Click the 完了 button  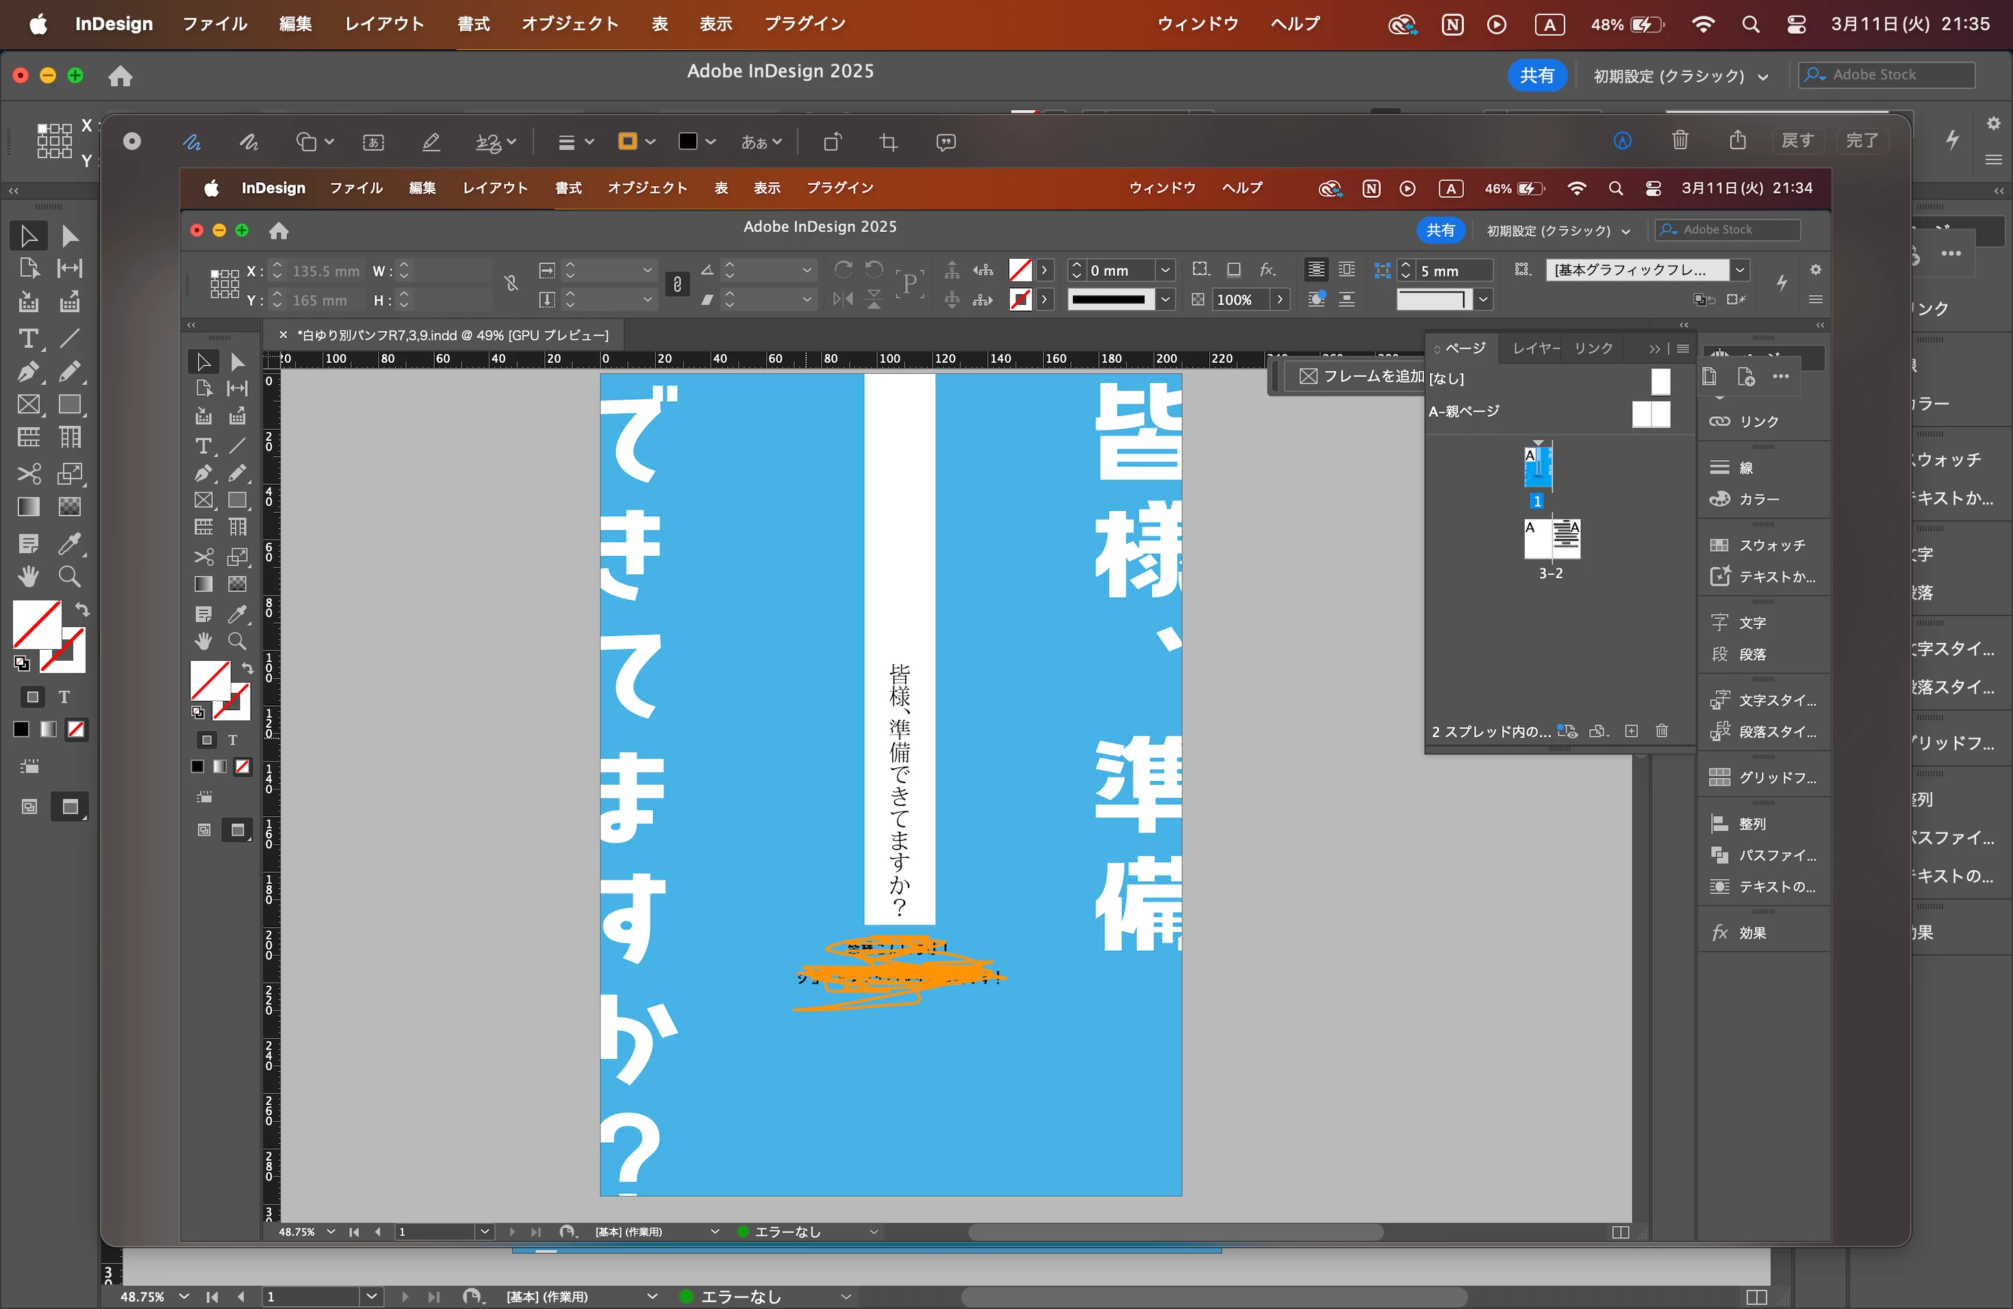click(1862, 140)
